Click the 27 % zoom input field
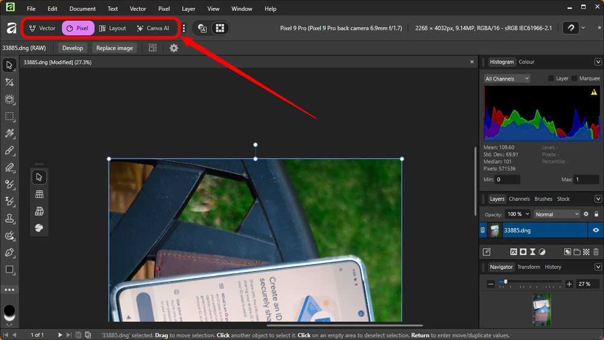This screenshot has width=604, height=340. (588, 284)
